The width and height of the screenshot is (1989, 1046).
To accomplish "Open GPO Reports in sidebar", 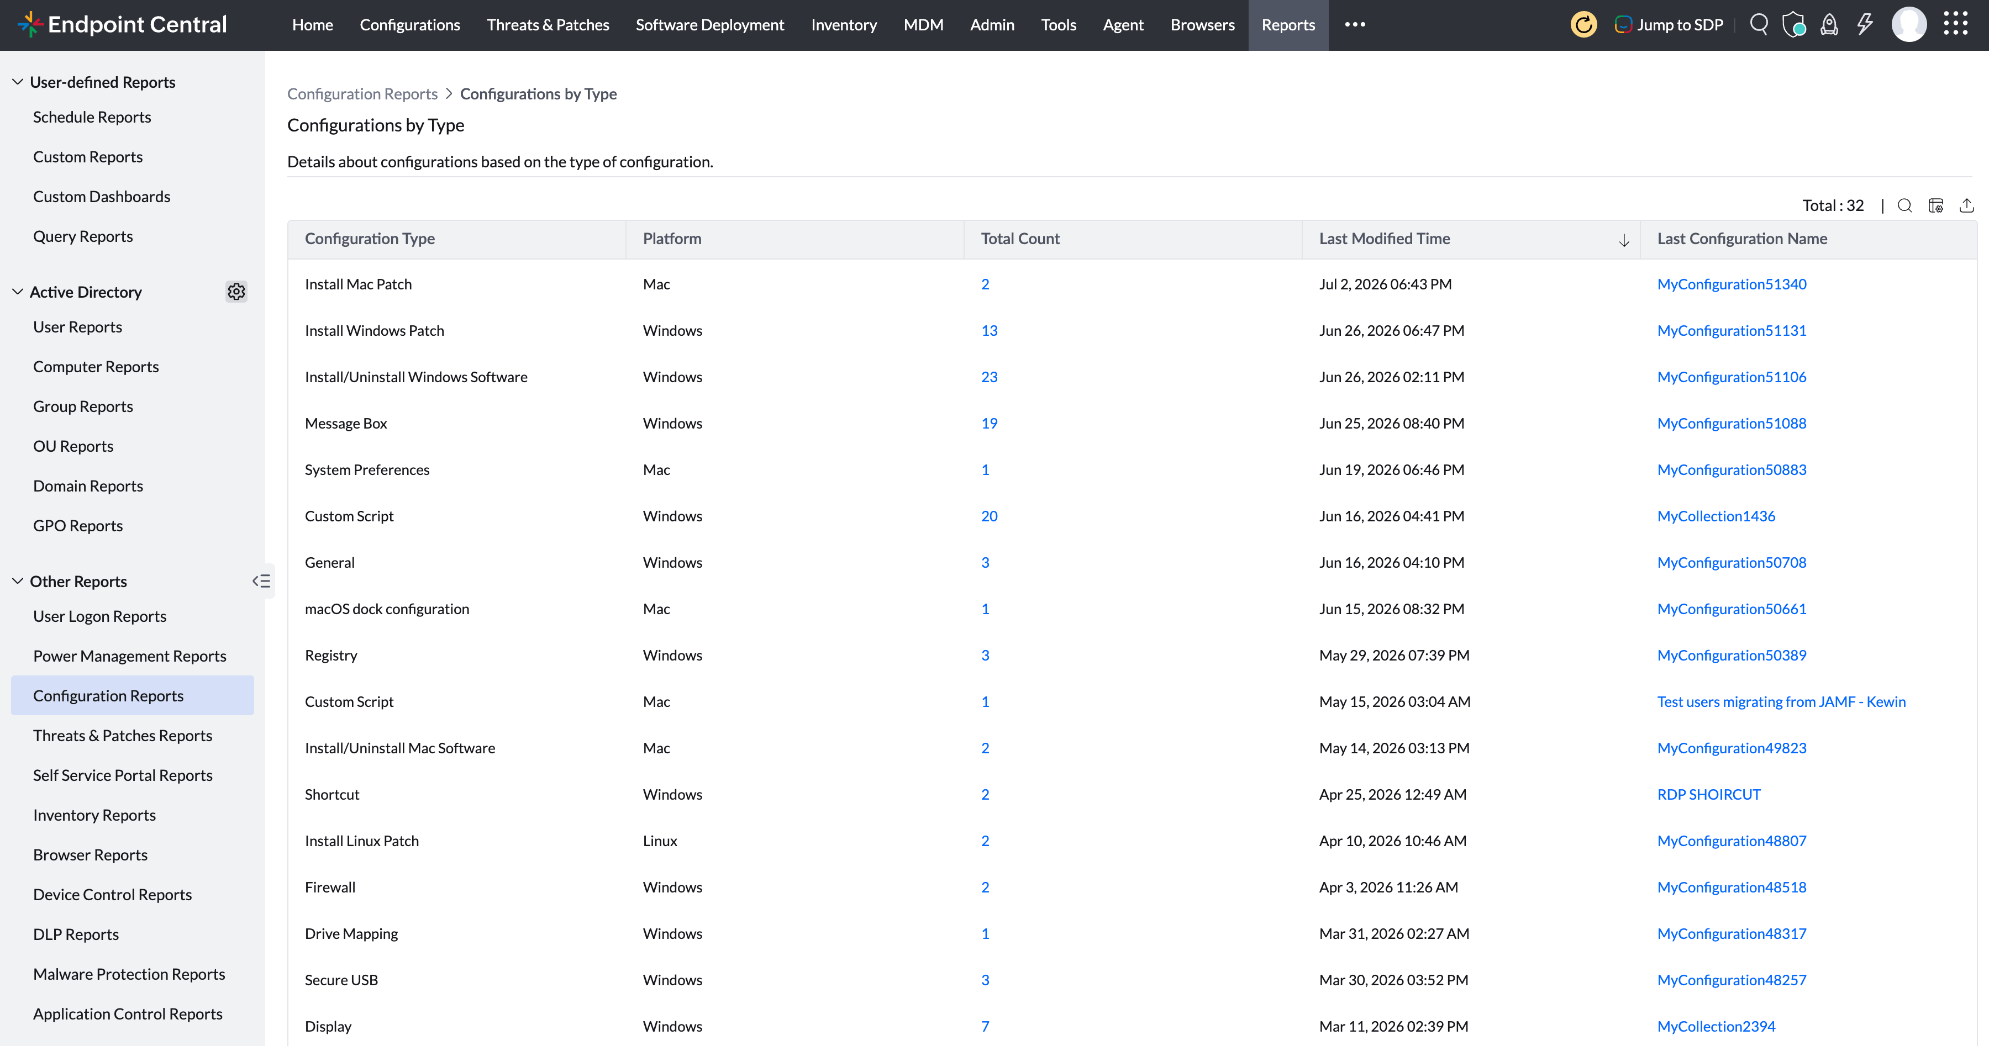I will click(77, 526).
